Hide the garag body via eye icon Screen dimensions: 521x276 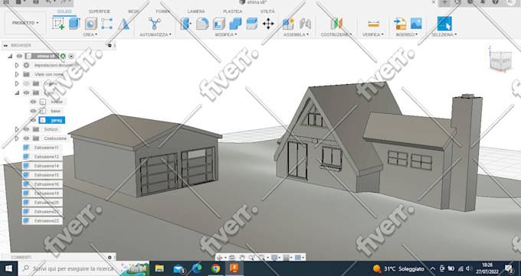[x=33, y=120]
